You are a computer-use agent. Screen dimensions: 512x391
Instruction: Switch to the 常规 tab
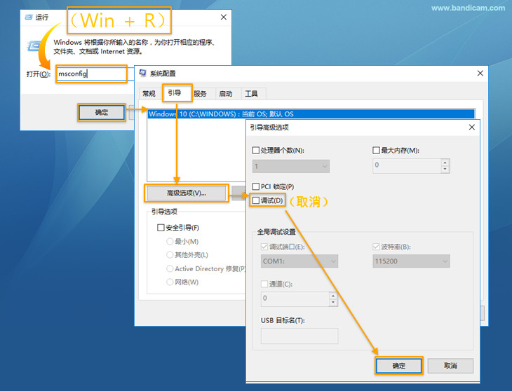[x=149, y=94]
